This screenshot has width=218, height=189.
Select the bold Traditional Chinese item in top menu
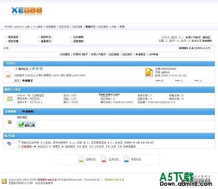[90, 27]
